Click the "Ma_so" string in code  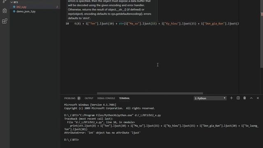tap(134, 24)
